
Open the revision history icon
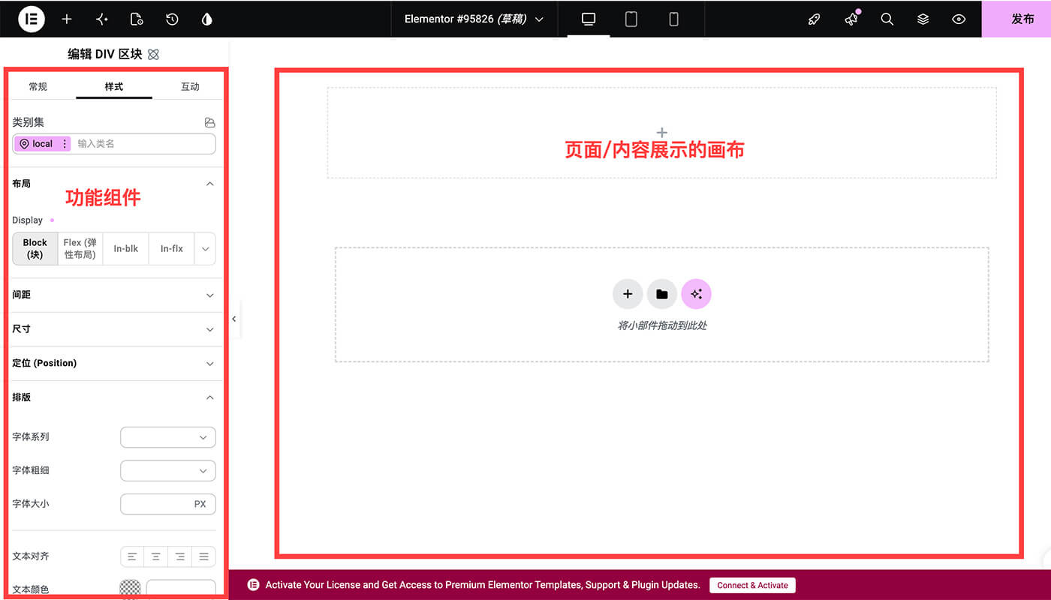(x=172, y=19)
